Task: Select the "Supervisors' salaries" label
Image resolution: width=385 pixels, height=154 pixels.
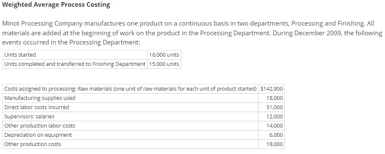Action: coord(29,117)
